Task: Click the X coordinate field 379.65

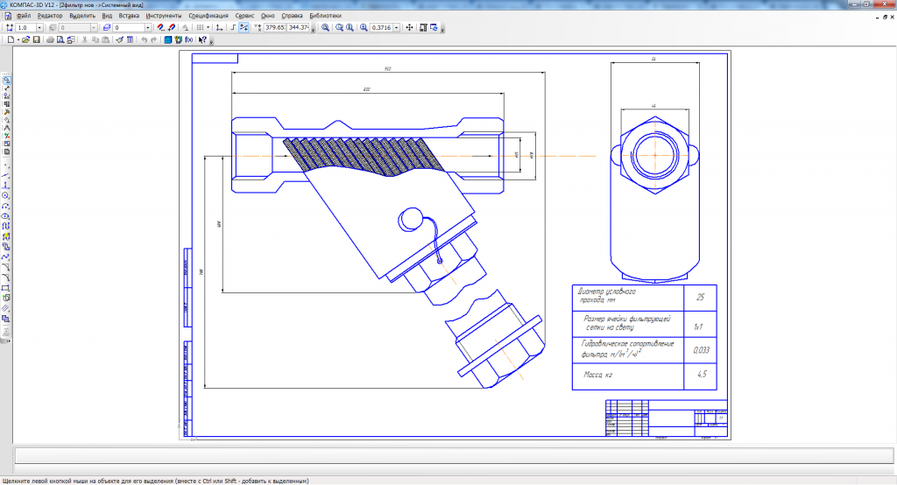Action: coord(275,27)
